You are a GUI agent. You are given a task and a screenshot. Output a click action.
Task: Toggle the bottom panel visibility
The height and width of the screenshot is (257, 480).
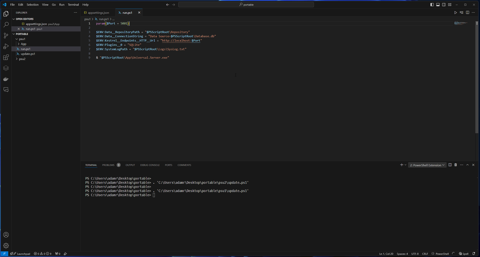click(x=438, y=5)
